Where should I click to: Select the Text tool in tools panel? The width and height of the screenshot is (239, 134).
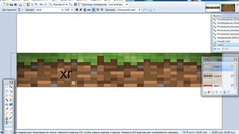(x=7, y=122)
